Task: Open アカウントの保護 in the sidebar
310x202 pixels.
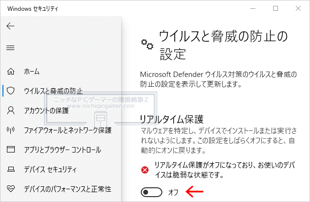Action: point(46,110)
